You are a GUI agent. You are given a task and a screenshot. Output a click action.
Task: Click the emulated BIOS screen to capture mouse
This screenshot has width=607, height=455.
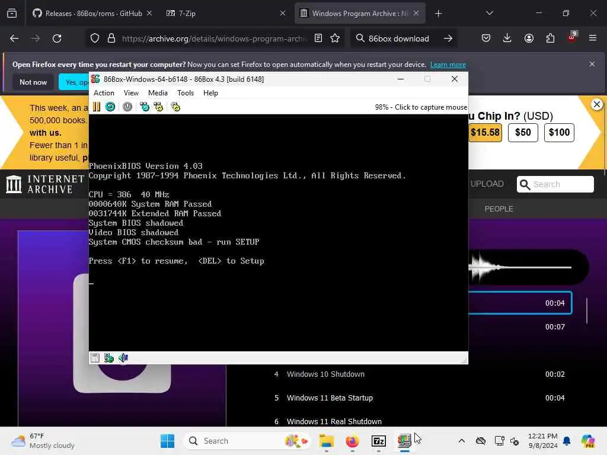(x=279, y=232)
